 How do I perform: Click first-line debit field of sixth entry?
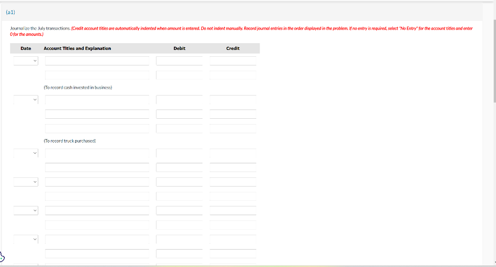(x=179, y=239)
